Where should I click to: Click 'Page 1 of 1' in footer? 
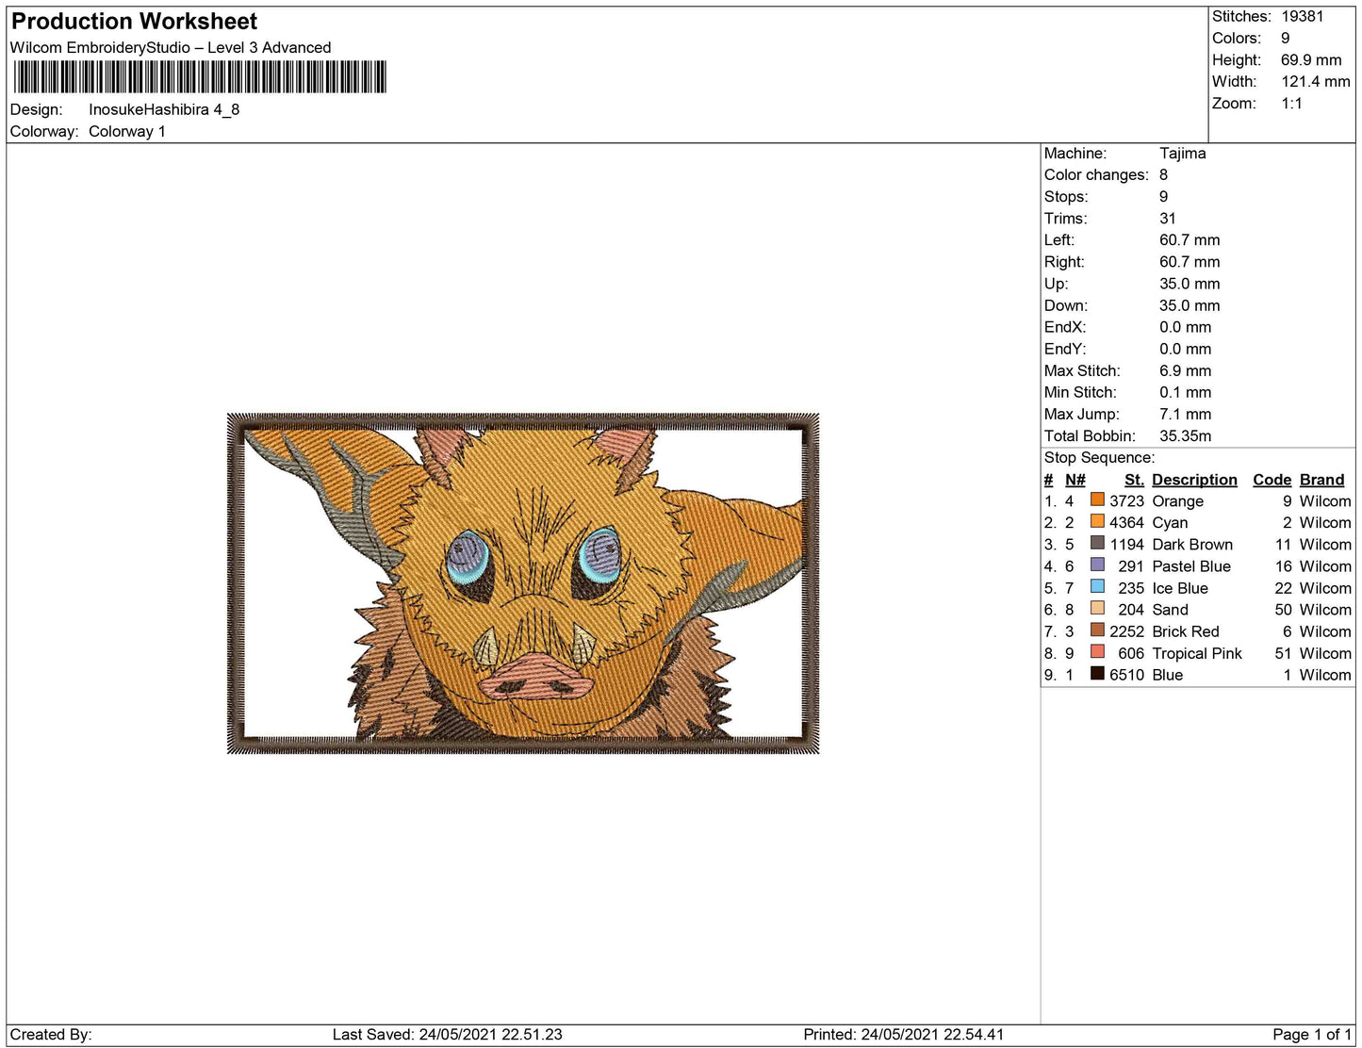tap(1311, 1034)
